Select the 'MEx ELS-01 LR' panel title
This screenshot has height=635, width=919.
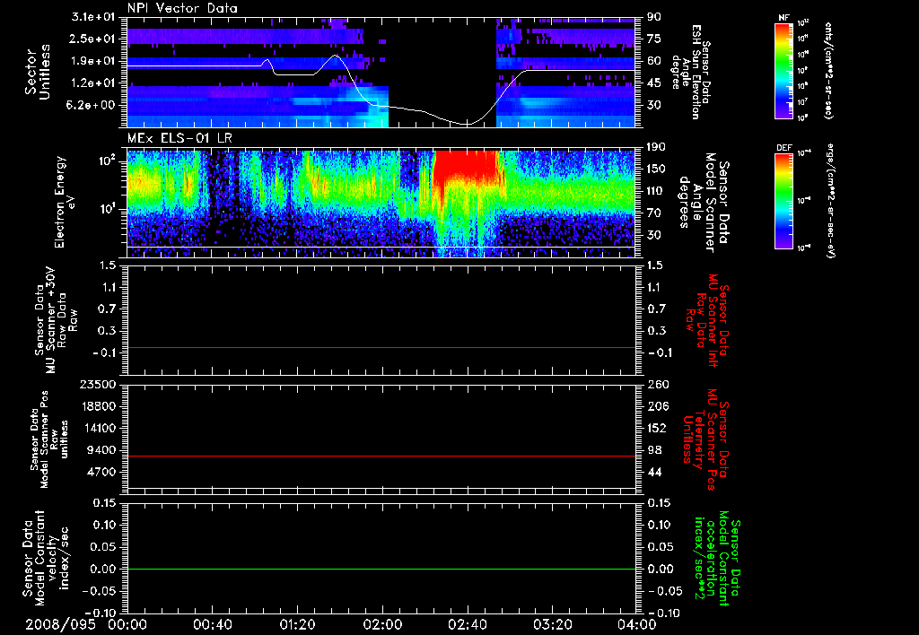click(179, 139)
